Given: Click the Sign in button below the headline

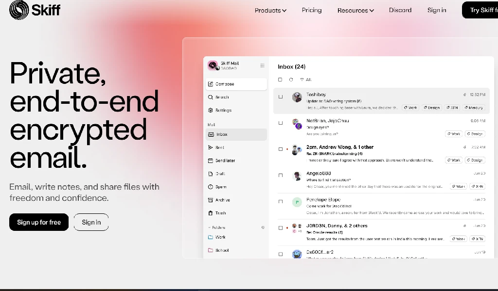Looking at the screenshot, I should point(91,222).
